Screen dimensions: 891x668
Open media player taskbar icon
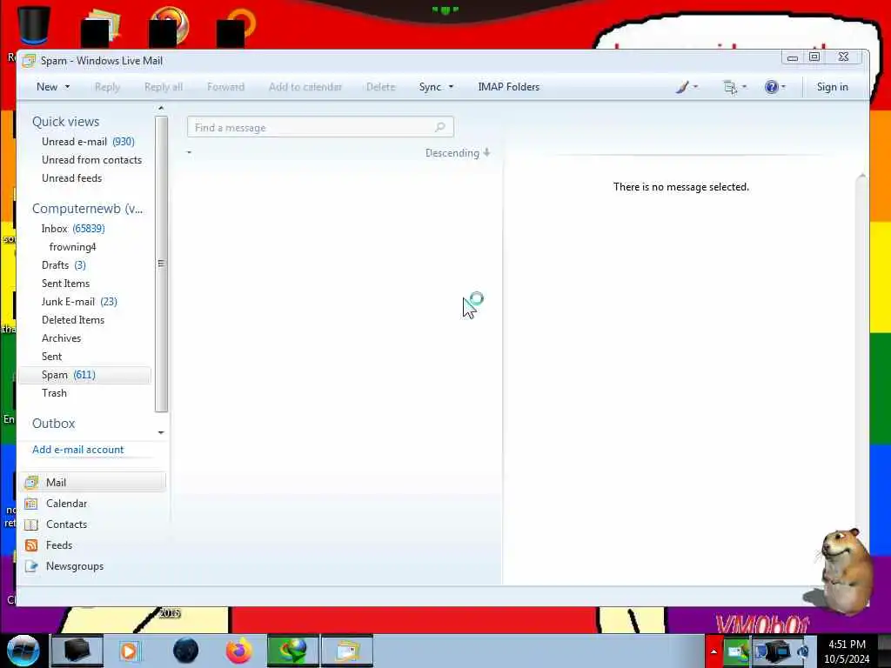(129, 651)
